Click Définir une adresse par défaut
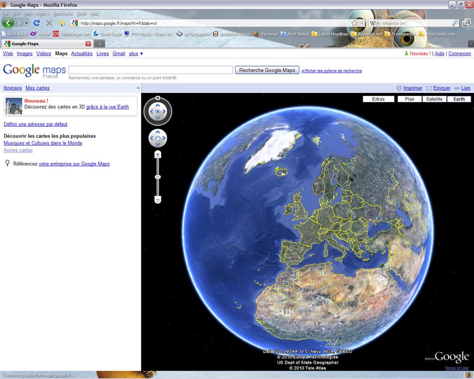 (35, 124)
